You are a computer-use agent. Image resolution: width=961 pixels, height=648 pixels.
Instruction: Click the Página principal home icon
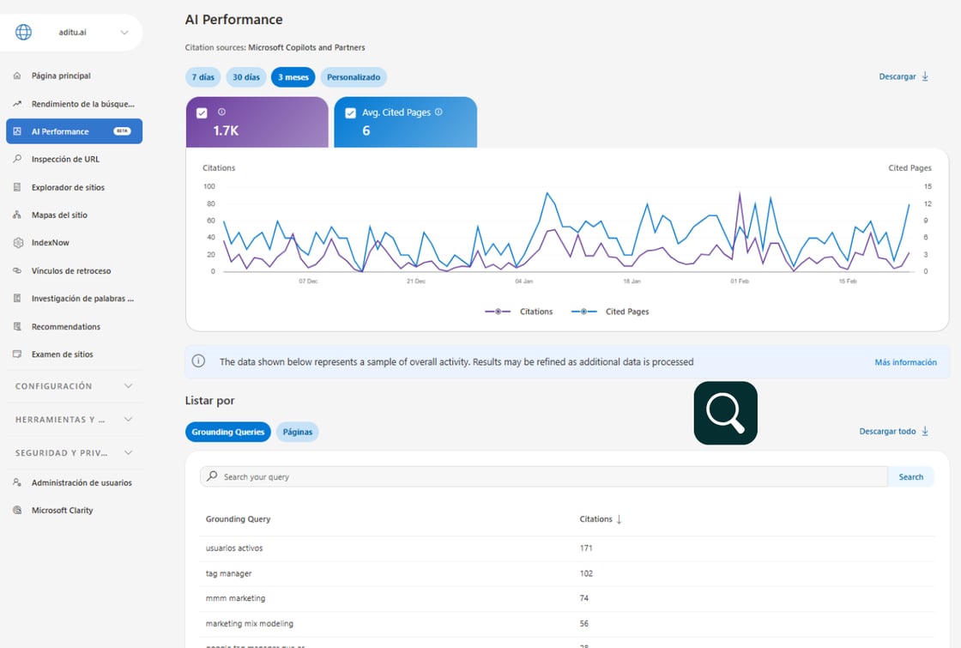17,76
